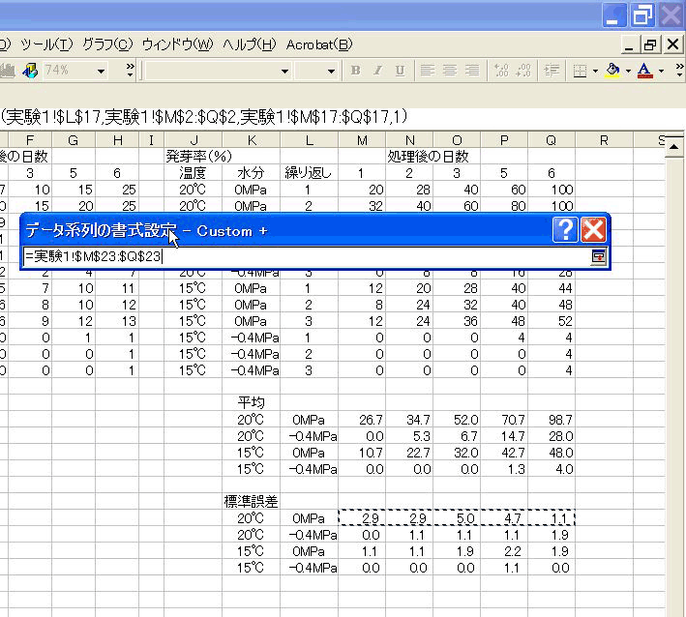Open the Acrobat menu
The height and width of the screenshot is (617, 686).
click(x=319, y=44)
